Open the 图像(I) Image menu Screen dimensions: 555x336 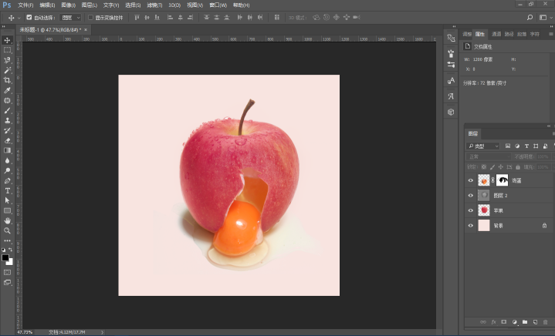click(x=68, y=5)
